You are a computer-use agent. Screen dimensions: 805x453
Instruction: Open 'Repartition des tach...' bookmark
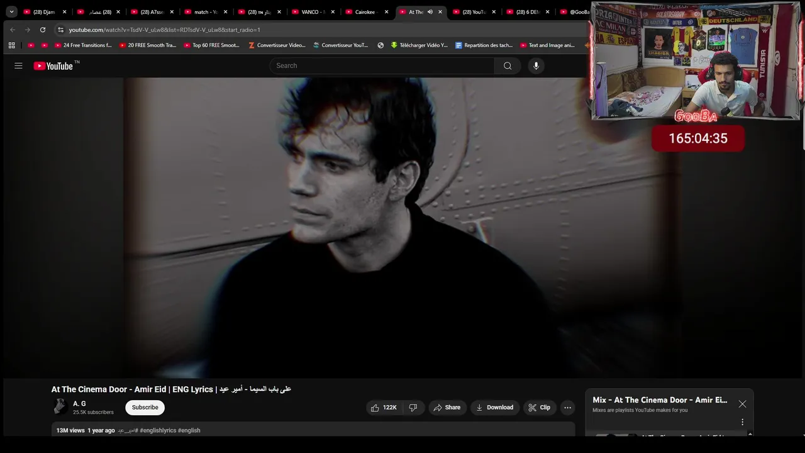point(484,45)
